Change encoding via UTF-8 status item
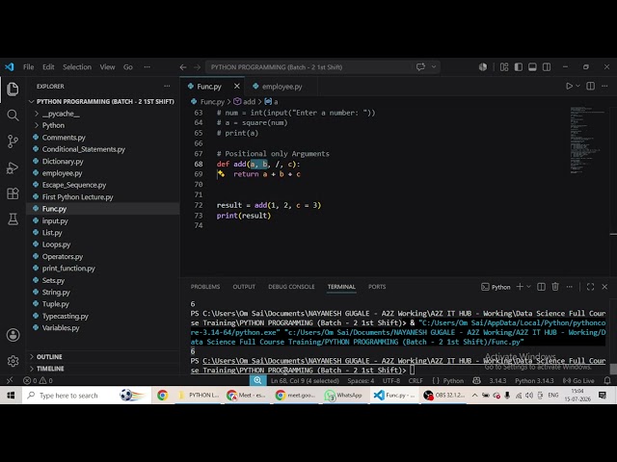Image resolution: width=617 pixels, height=462 pixels. 391,381
